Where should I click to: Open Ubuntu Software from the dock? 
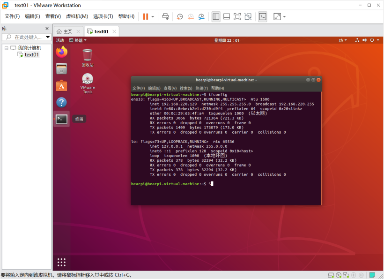pyautogui.click(x=61, y=85)
